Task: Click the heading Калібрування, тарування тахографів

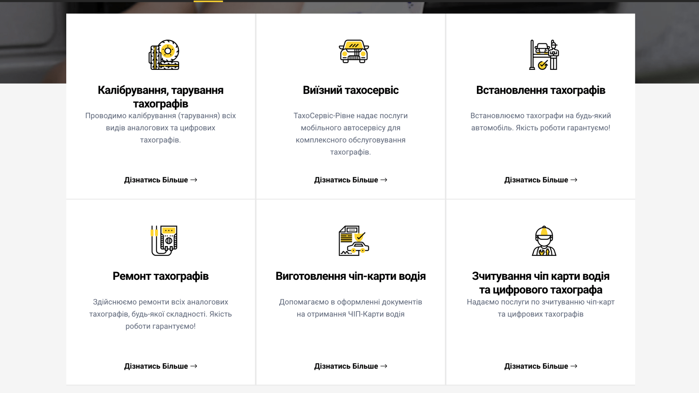Action: [161, 97]
